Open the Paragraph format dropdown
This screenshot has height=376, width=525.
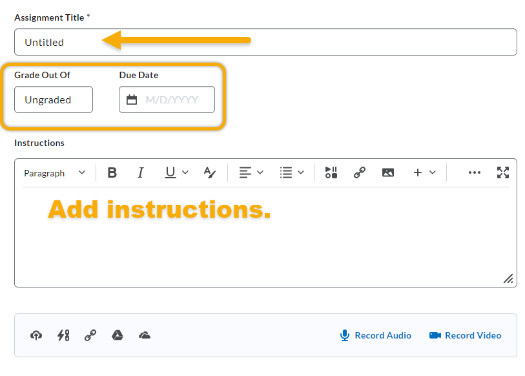[x=55, y=173]
